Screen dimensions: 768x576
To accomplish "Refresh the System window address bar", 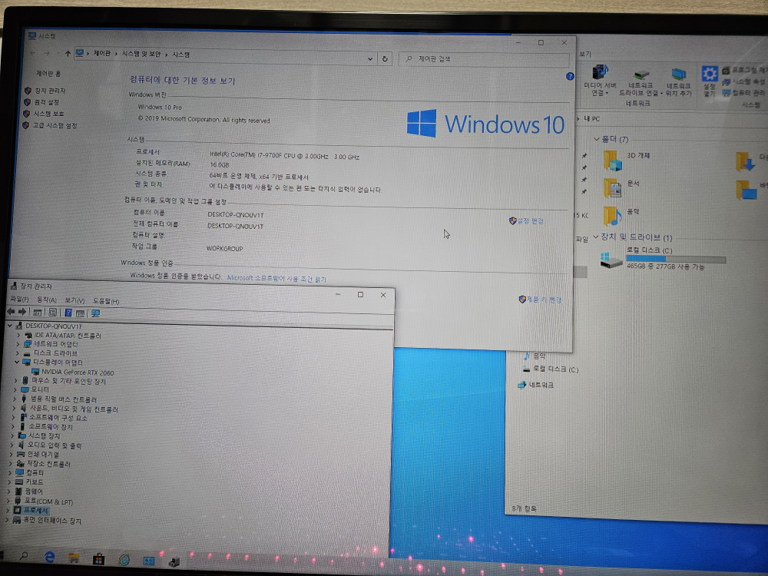I will pos(385,59).
